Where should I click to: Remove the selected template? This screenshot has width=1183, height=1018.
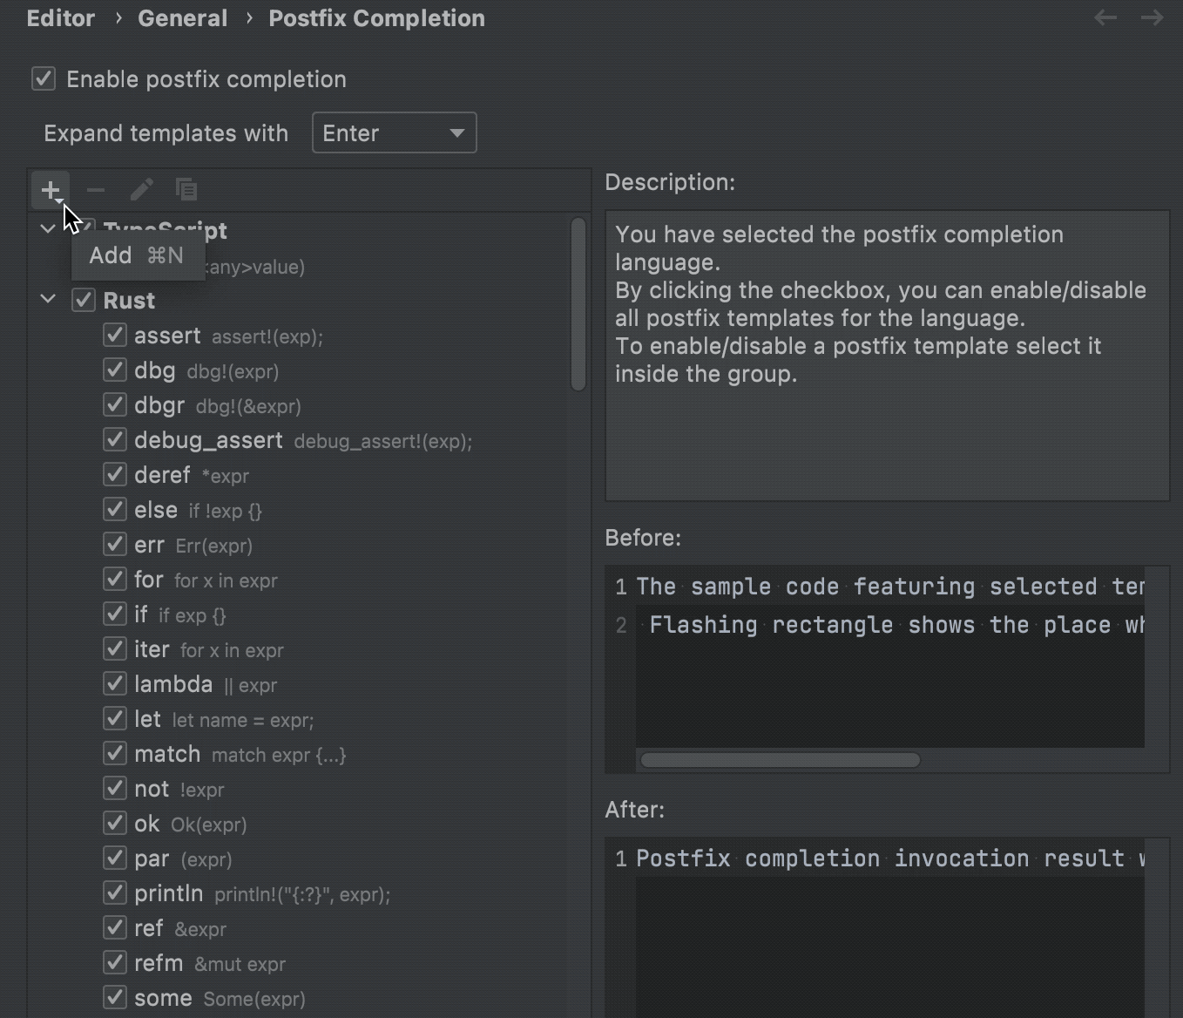pos(96,189)
